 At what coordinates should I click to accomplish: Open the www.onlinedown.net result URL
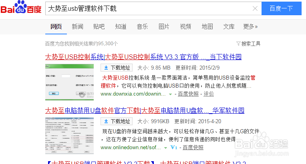(x=131, y=148)
